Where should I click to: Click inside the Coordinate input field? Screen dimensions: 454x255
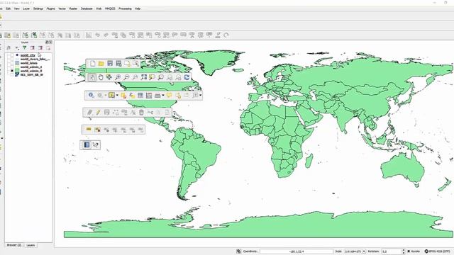(x=297, y=251)
